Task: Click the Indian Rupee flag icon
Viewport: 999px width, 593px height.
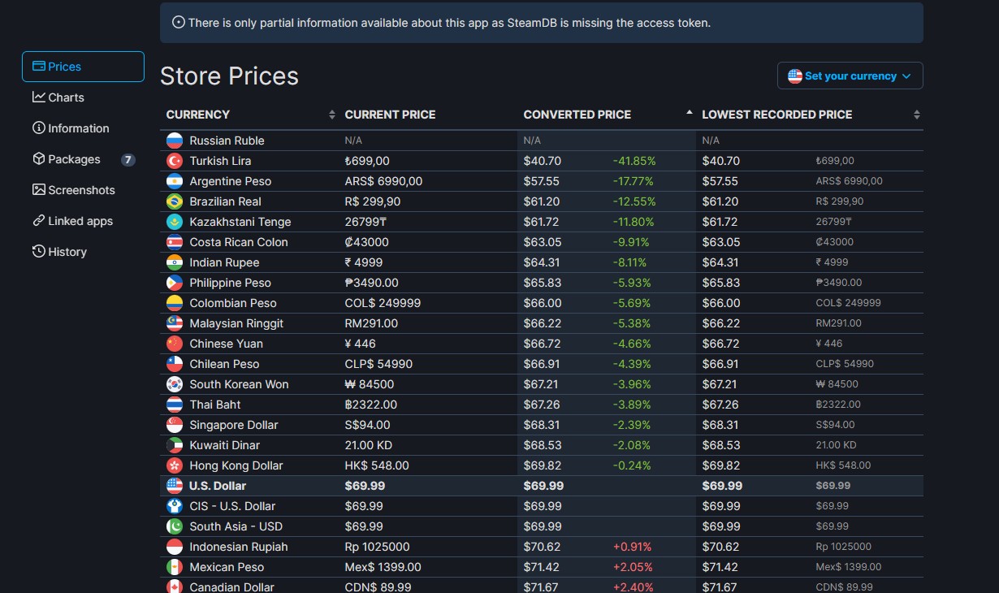Action: [x=175, y=262]
